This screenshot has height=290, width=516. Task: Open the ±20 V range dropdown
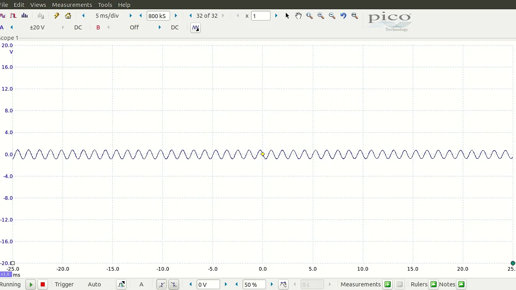37,27
